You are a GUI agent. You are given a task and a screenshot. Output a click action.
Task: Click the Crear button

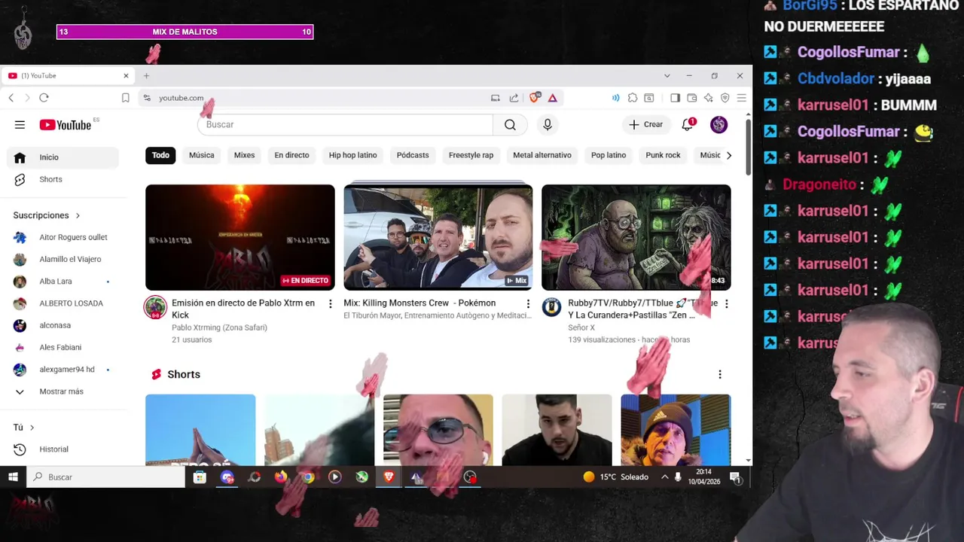[646, 125]
